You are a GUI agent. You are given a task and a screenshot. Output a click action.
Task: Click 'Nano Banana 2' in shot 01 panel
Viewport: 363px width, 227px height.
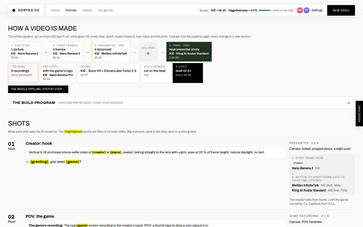pyautogui.click(x=302, y=168)
